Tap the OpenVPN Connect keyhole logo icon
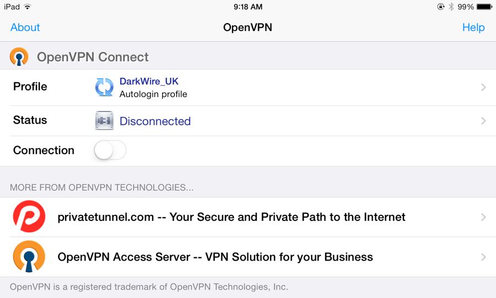496x298 pixels. click(19, 57)
